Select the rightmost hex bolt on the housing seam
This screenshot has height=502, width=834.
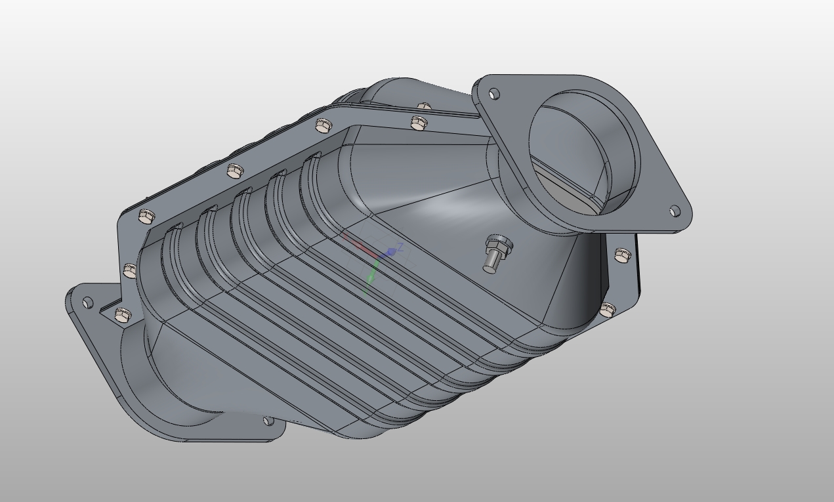point(622,255)
